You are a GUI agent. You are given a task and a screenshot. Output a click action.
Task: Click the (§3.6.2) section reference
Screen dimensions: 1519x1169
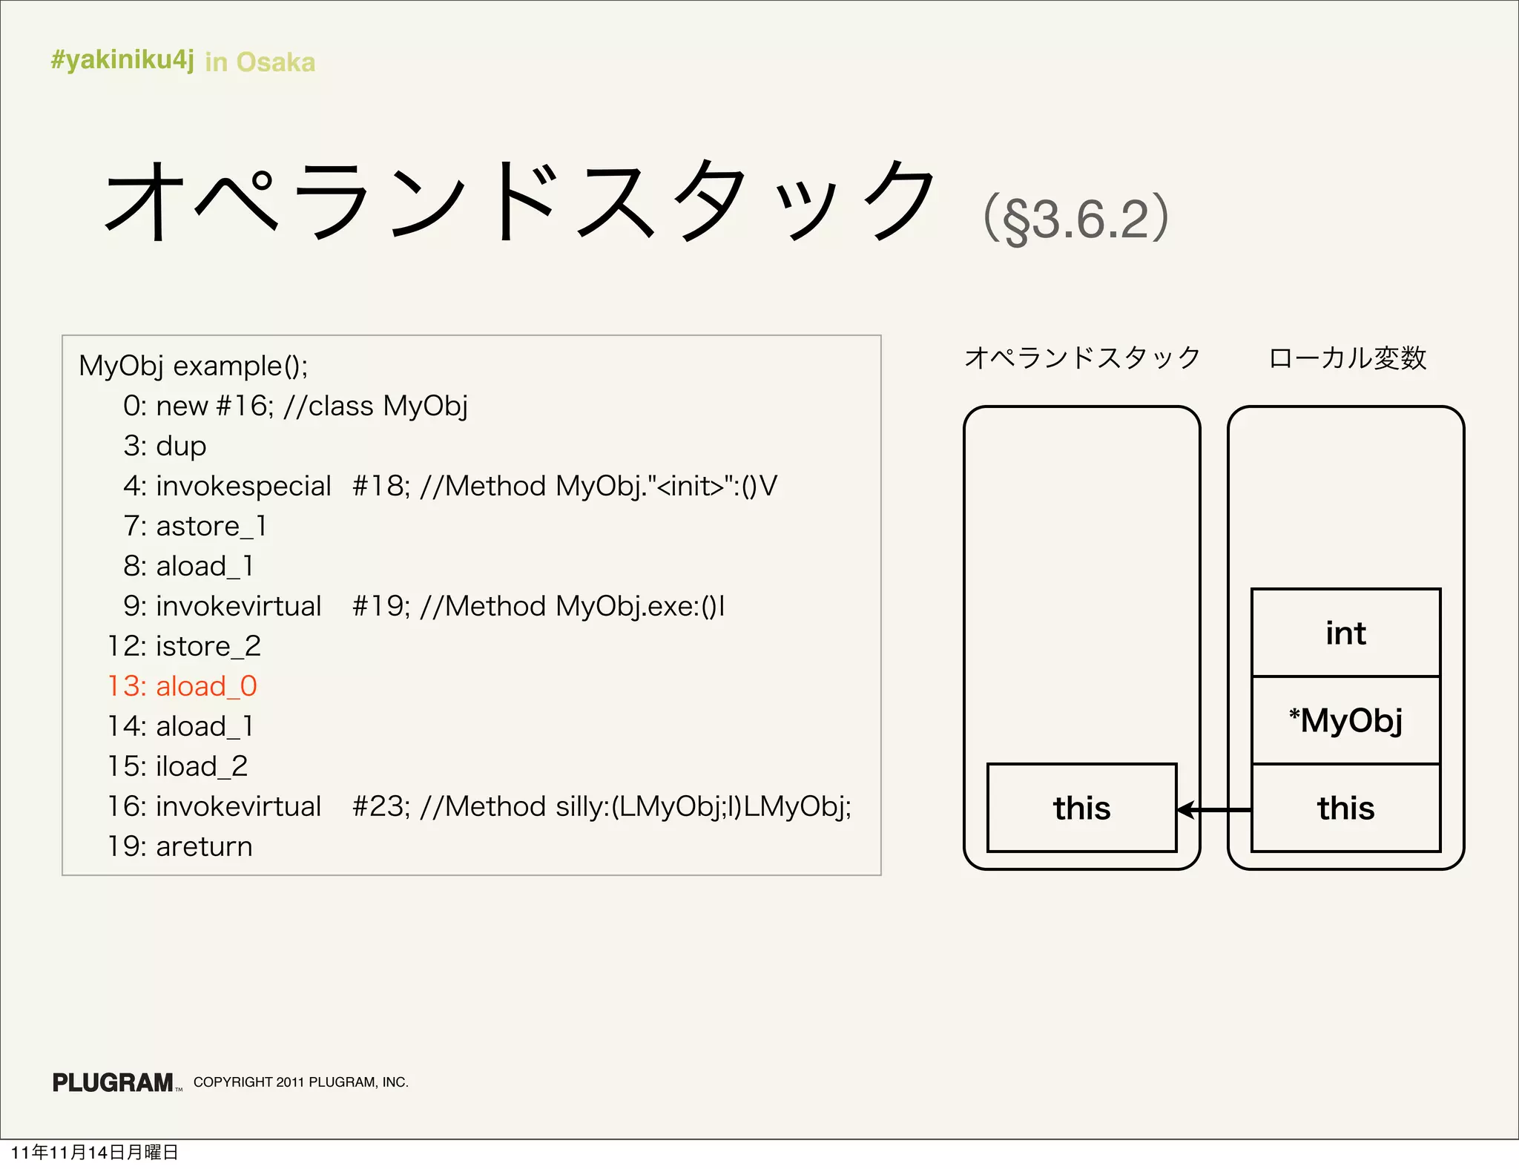tap(1075, 218)
